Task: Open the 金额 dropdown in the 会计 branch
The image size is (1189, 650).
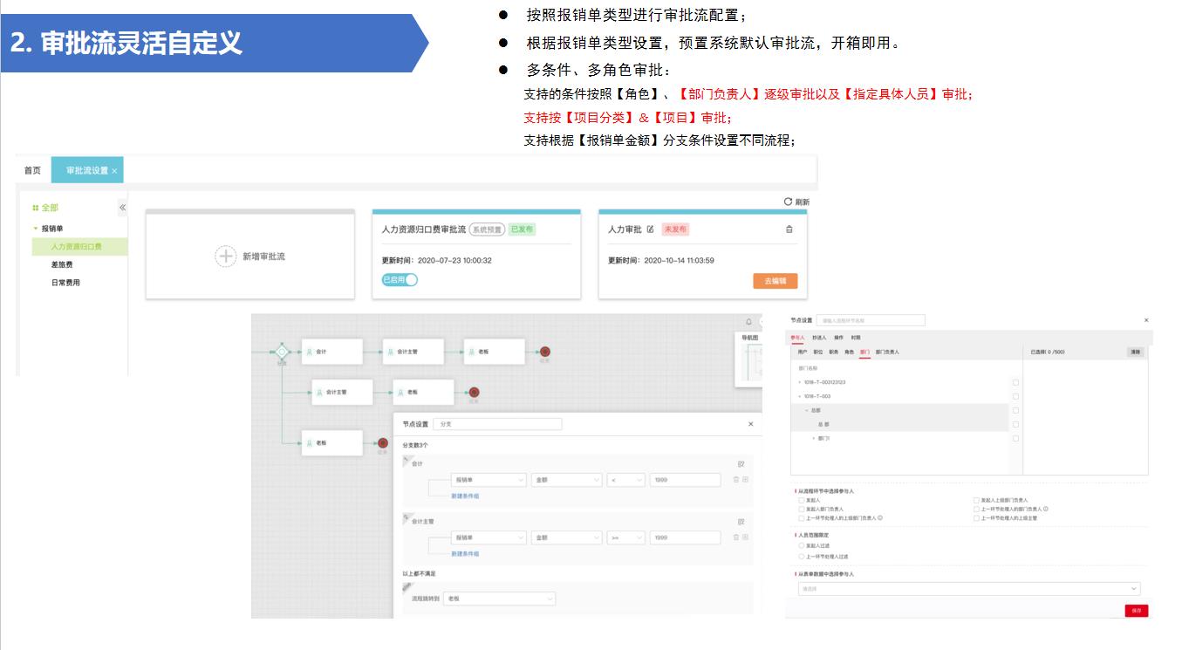Action: pos(566,480)
